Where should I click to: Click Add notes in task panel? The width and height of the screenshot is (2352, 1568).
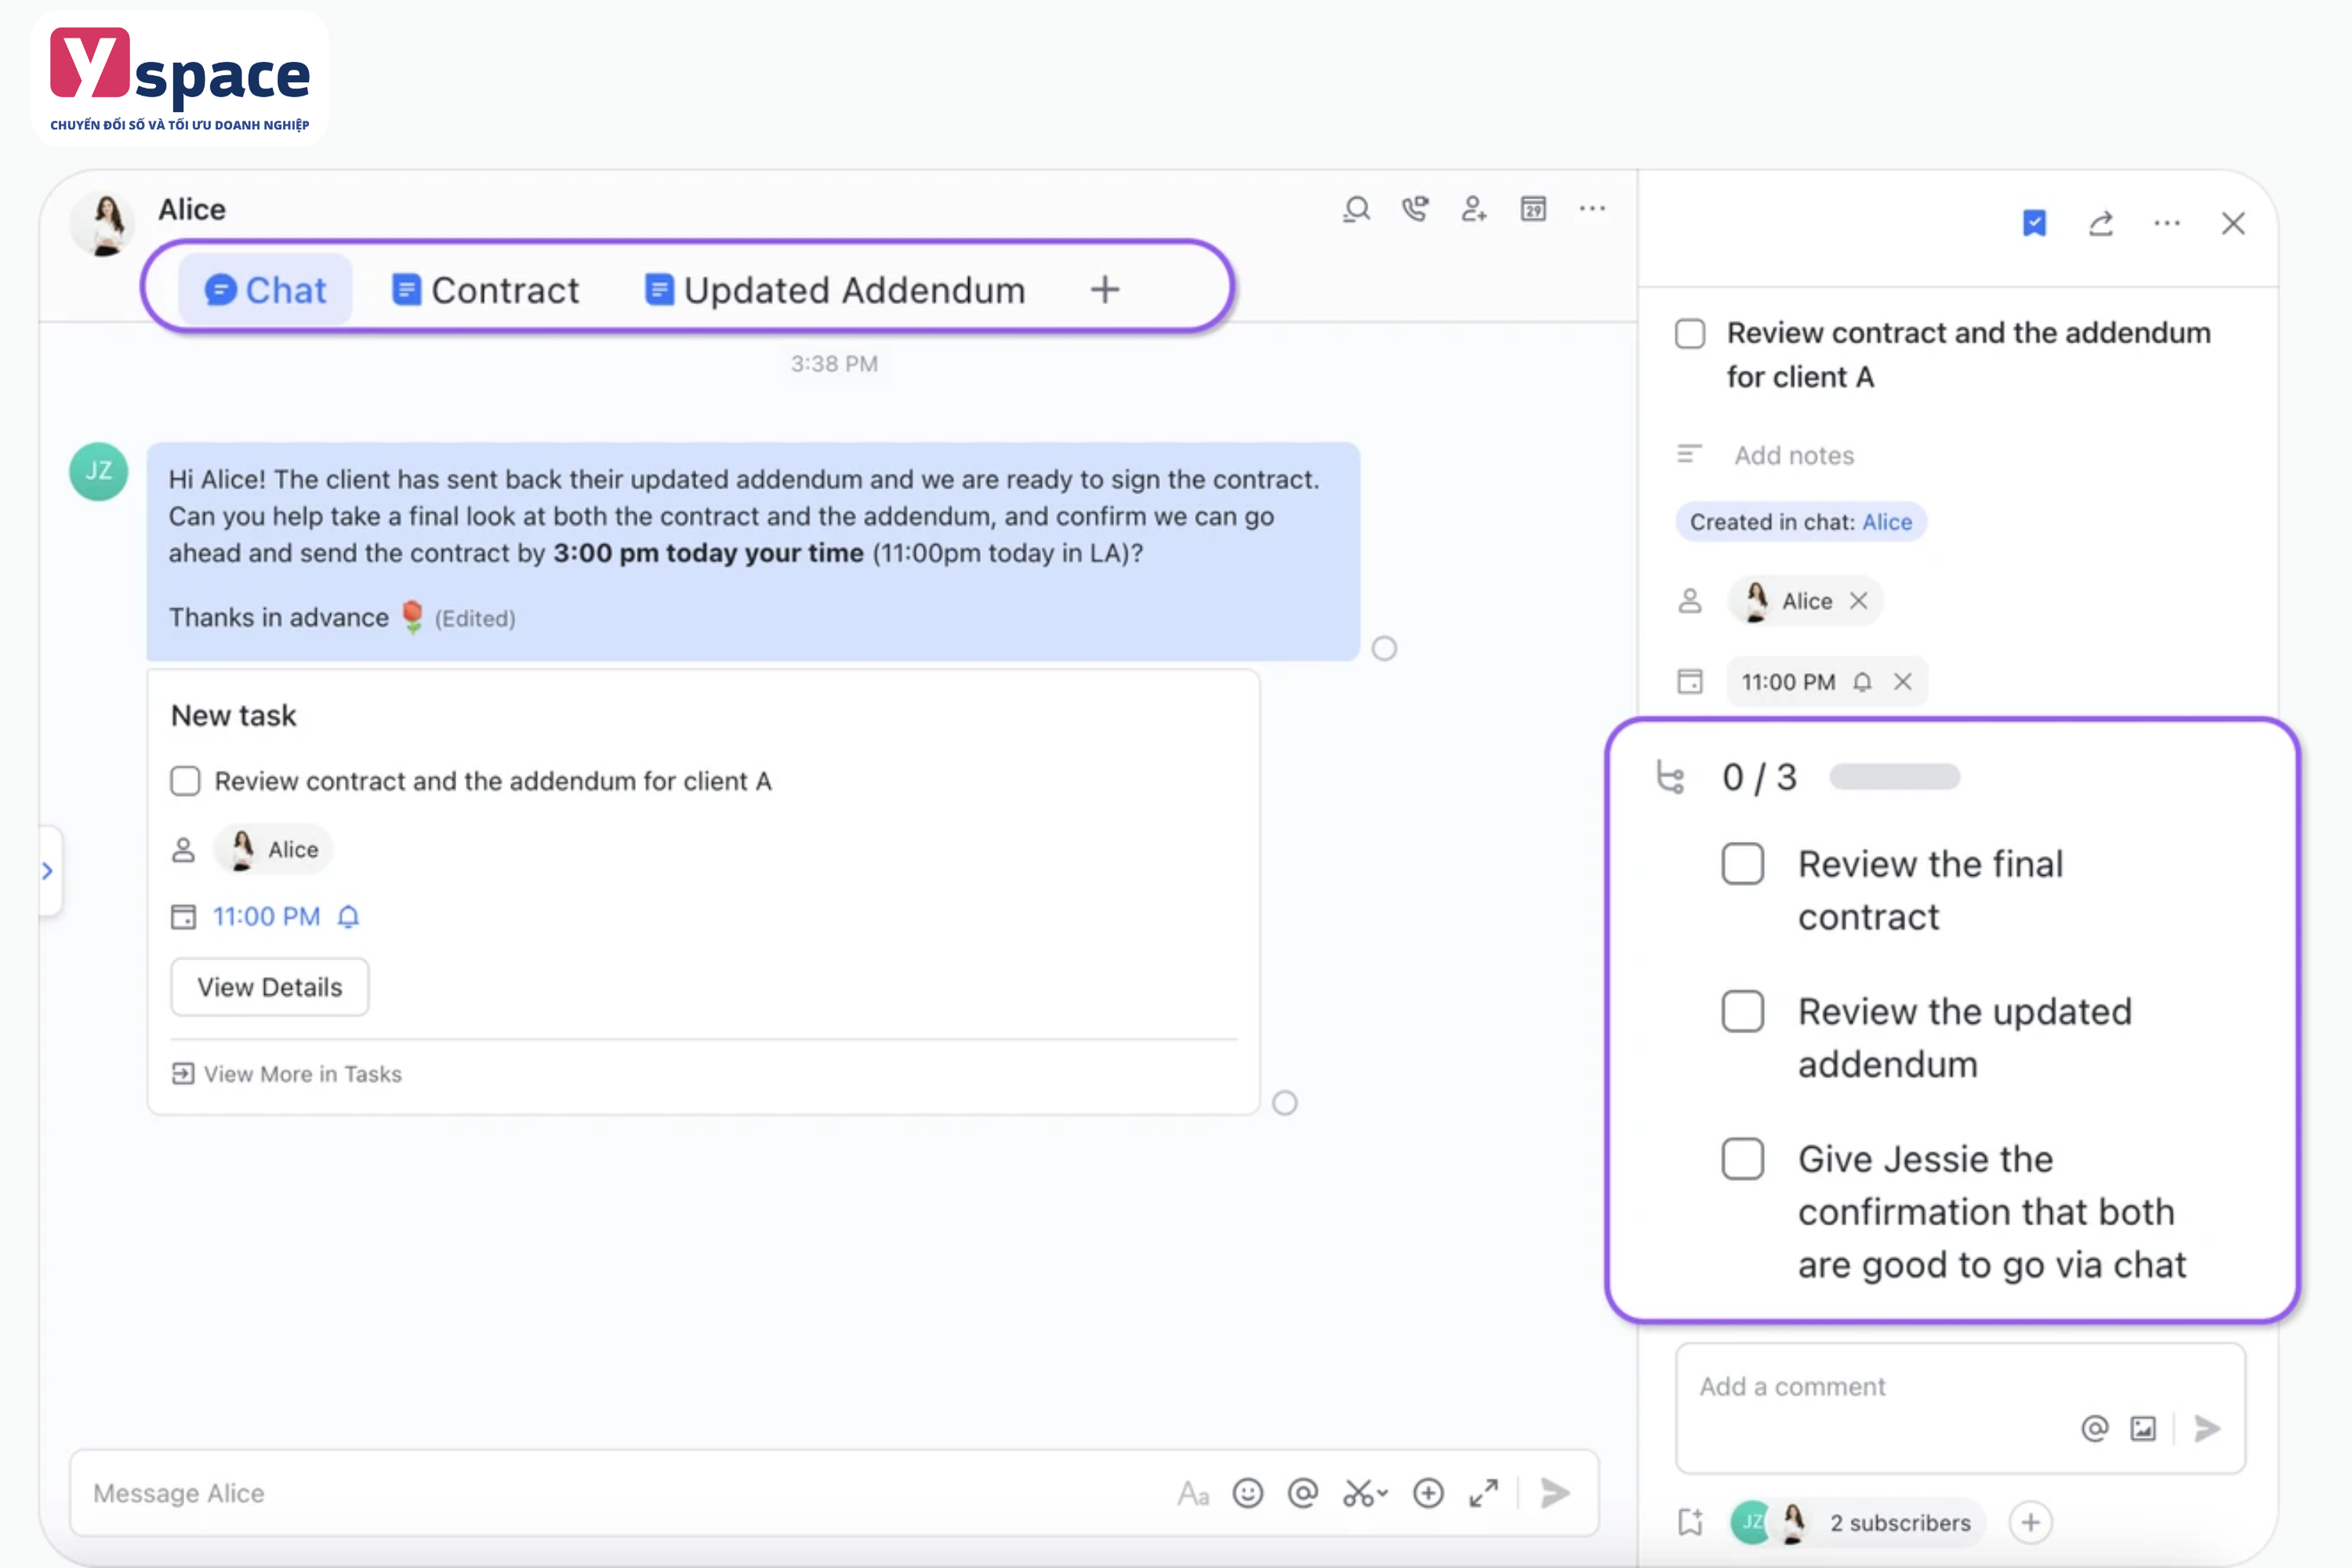1794,455
